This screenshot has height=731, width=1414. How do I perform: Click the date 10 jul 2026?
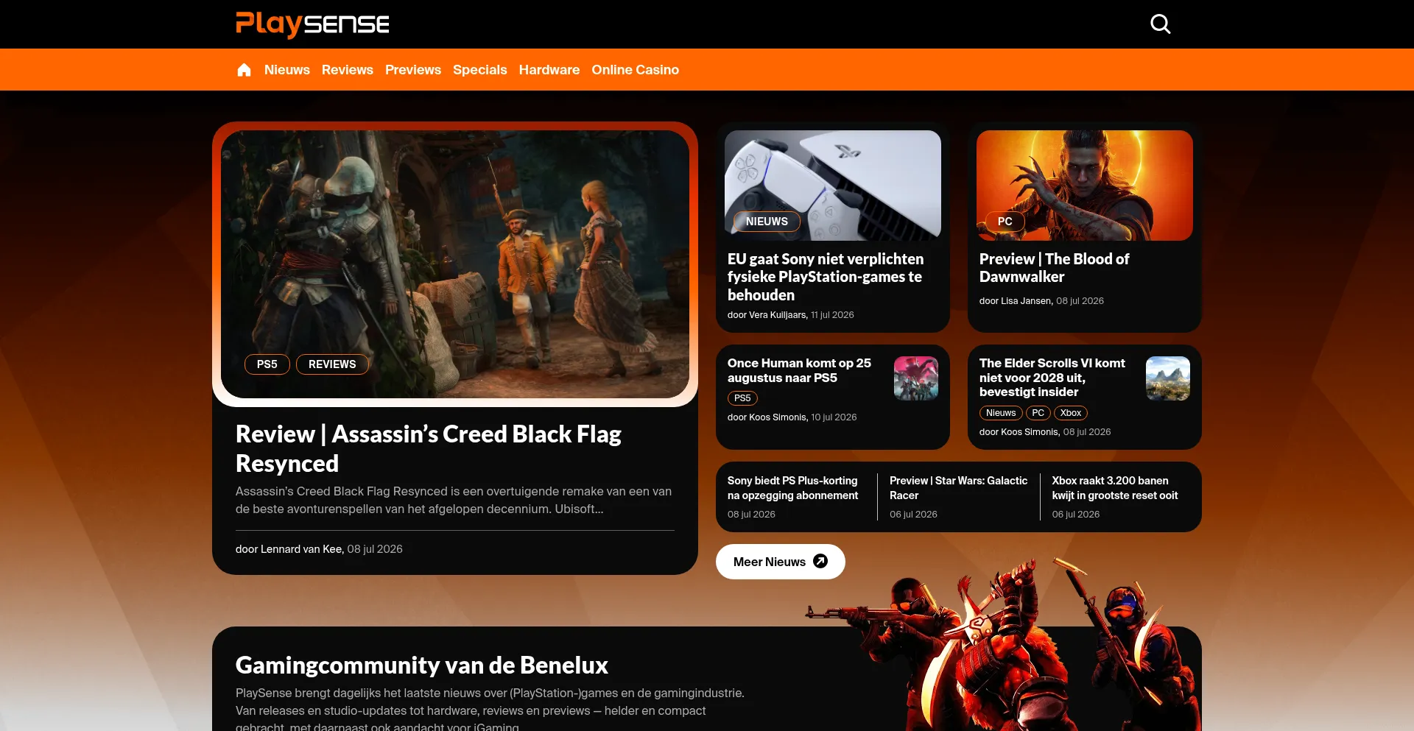834,417
